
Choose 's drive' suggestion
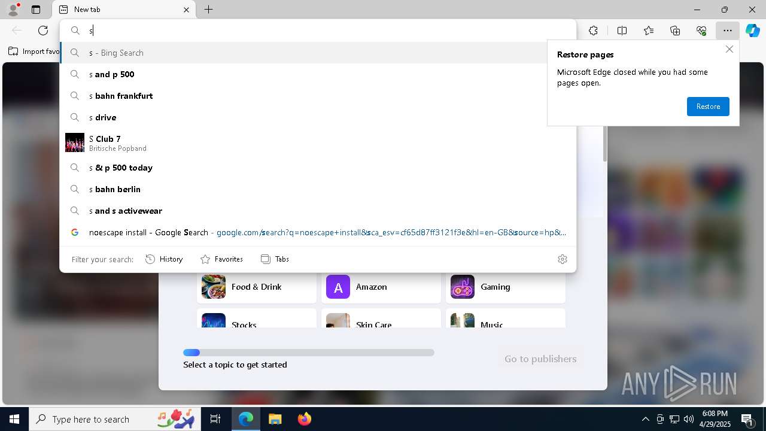pyautogui.click(x=318, y=117)
